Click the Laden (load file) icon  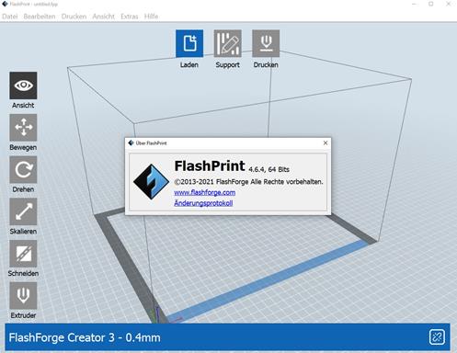click(189, 43)
